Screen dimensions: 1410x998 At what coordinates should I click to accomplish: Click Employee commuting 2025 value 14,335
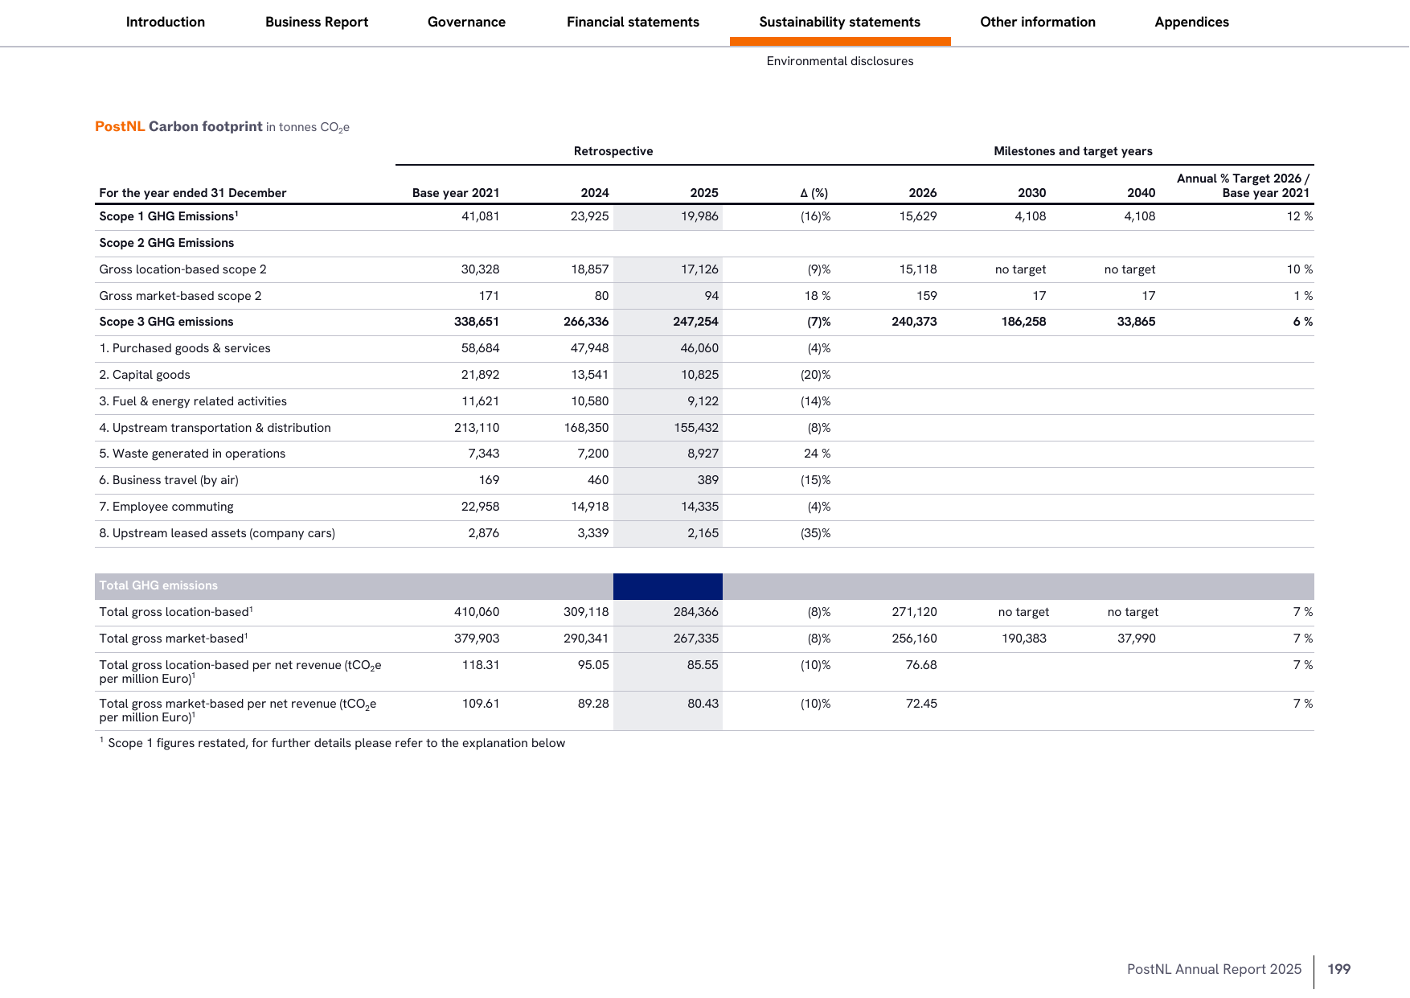(x=699, y=507)
